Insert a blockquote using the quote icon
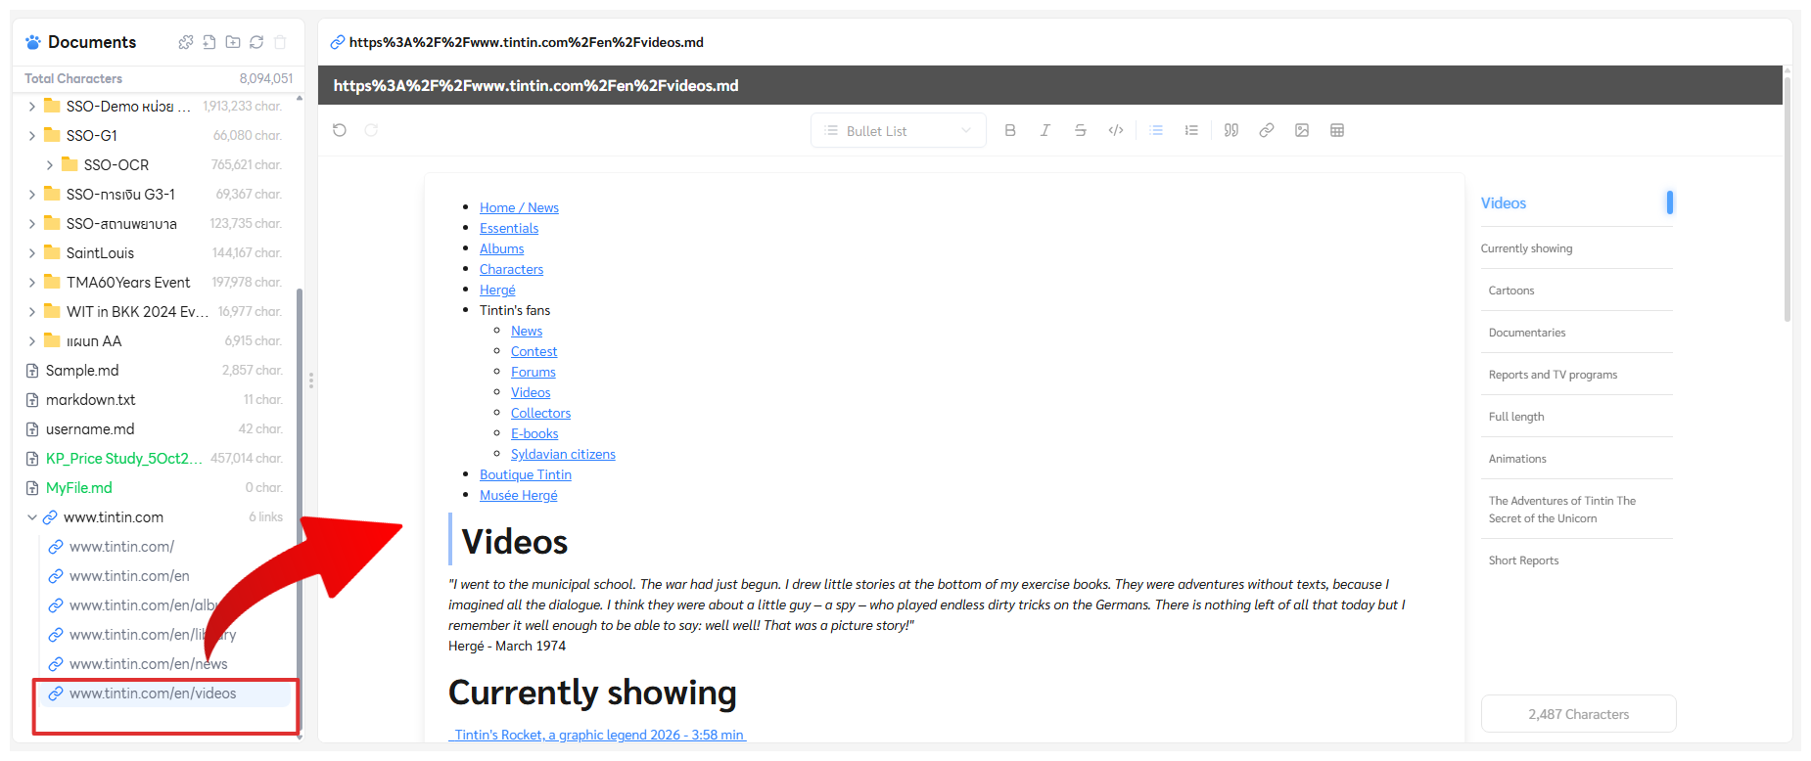1811x761 pixels. pos(1231,130)
